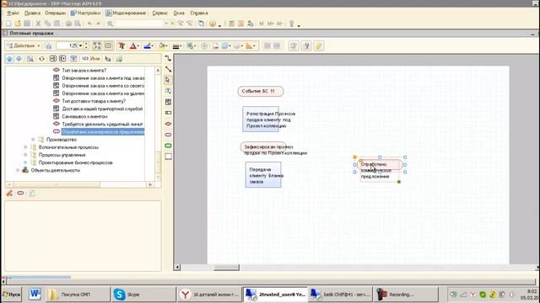This screenshot has height=303, width=540.
Task: Click the blue up-arrow icon above the tree
Action: pos(9,59)
